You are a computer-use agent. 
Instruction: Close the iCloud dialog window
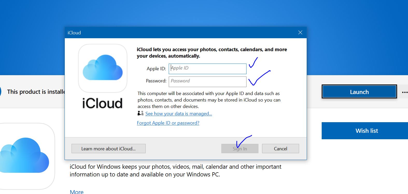300,33
